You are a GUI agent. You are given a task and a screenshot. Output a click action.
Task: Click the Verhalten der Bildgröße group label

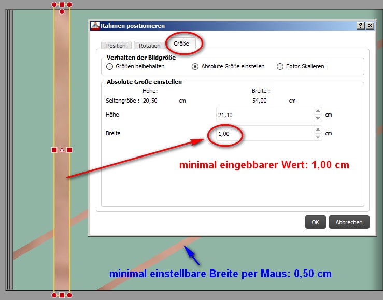pos(141,58)
